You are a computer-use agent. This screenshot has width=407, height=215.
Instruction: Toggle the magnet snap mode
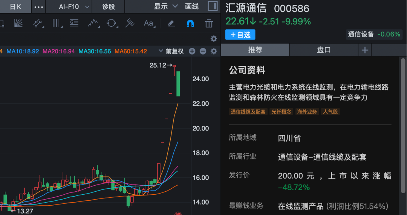pos(190,23)
